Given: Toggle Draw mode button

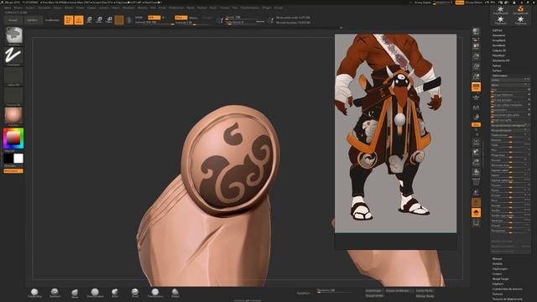Looking at the screenshot, I should (79, 20).
